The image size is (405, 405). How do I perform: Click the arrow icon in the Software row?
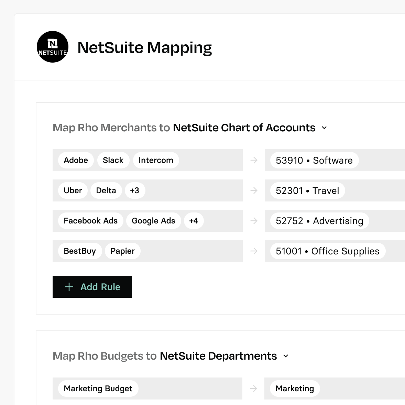point(254,160)
